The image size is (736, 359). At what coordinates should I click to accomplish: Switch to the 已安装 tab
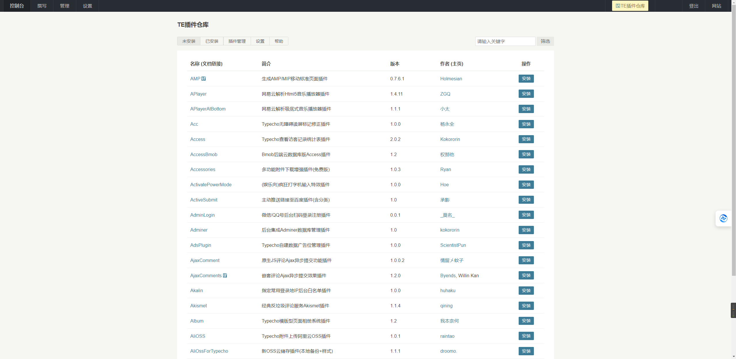tap(212, 41)
